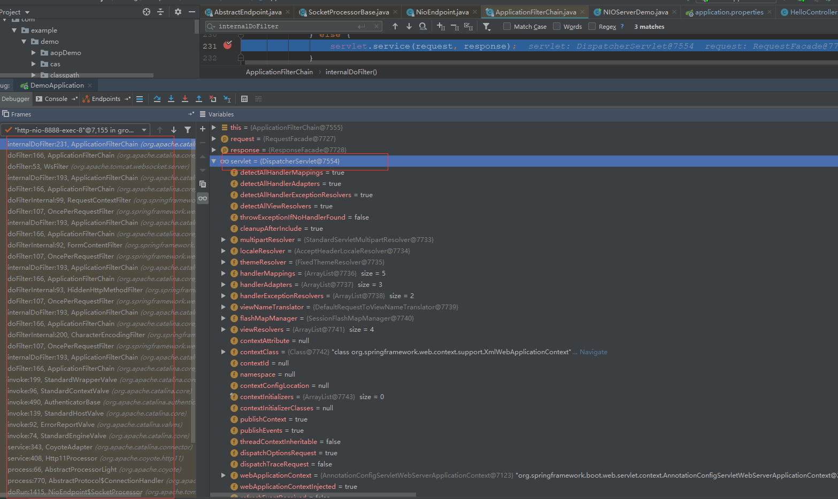Enable Match Case checkbox

click(507, 26)
